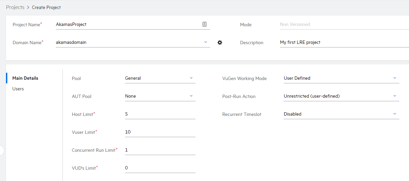409x181 pixels.
Task: Switch to the Users tab
Action: 18,89
